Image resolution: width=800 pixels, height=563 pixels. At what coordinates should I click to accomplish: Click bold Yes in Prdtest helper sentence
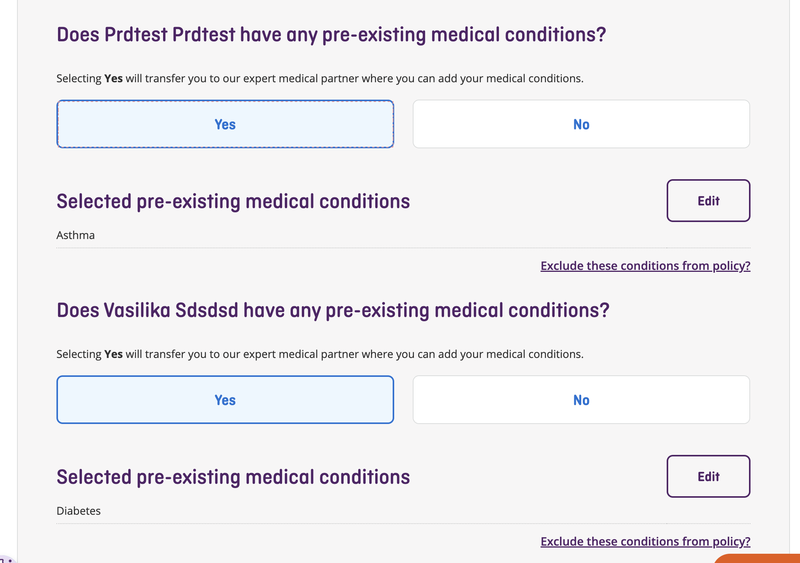pos(114,78)
